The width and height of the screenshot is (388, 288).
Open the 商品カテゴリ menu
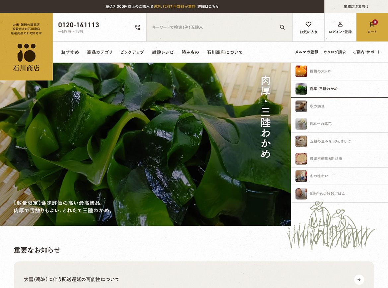(99, 52)
